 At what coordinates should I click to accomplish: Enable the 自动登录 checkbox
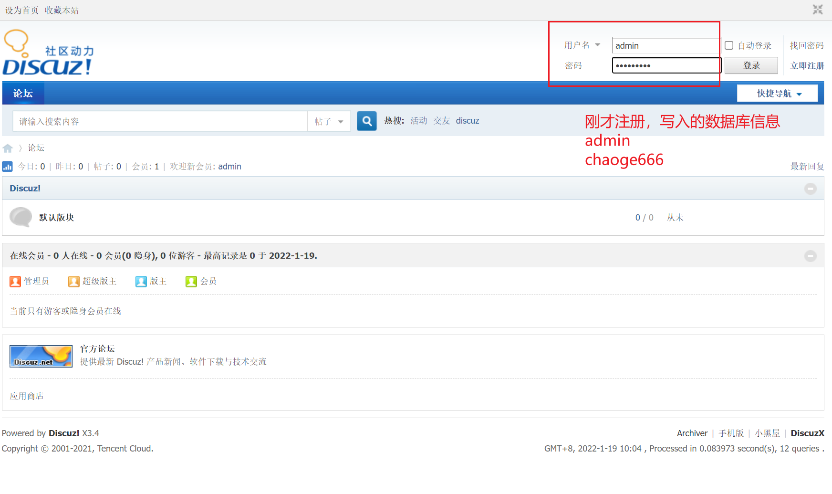click(729, 45)
